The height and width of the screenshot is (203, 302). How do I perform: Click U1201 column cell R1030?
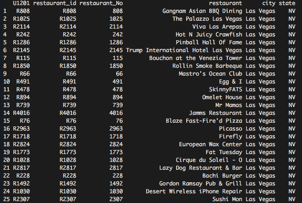(x=21, y=191)
